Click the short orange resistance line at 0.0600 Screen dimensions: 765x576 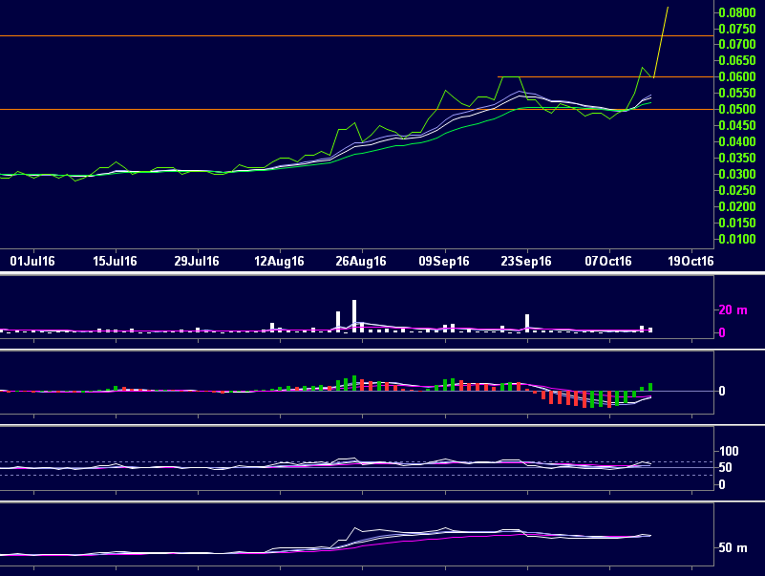[606, 76]
